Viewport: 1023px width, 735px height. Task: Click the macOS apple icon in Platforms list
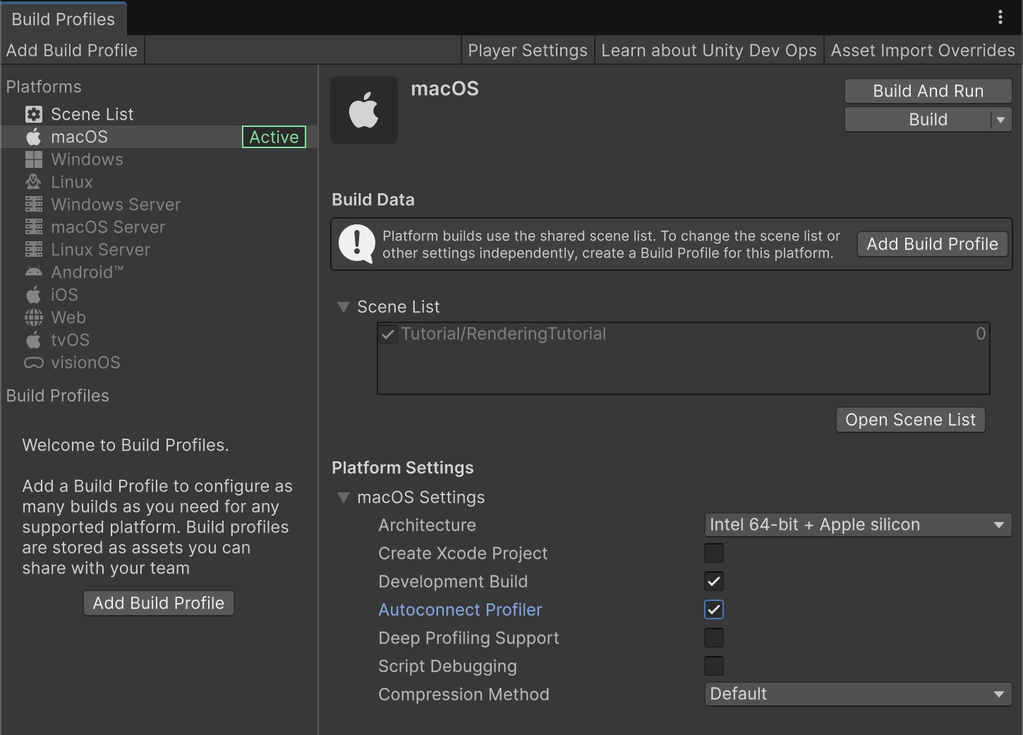tap(34, 137)
